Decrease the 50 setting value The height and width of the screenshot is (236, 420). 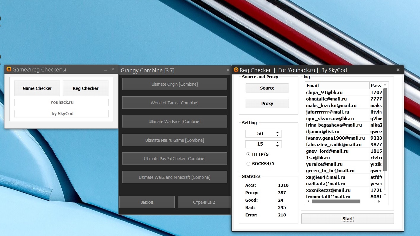(277, 135)
